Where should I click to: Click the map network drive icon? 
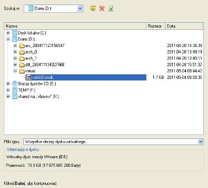point(111,8)
